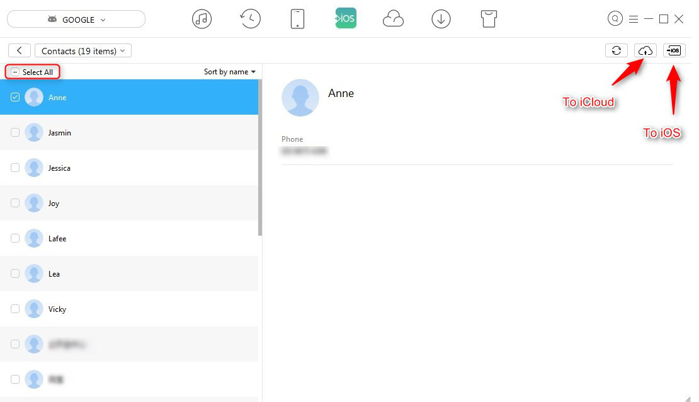Click Anne's large profile picture in details
Viewport: 699px width, 402px height.
coord(300,98)
